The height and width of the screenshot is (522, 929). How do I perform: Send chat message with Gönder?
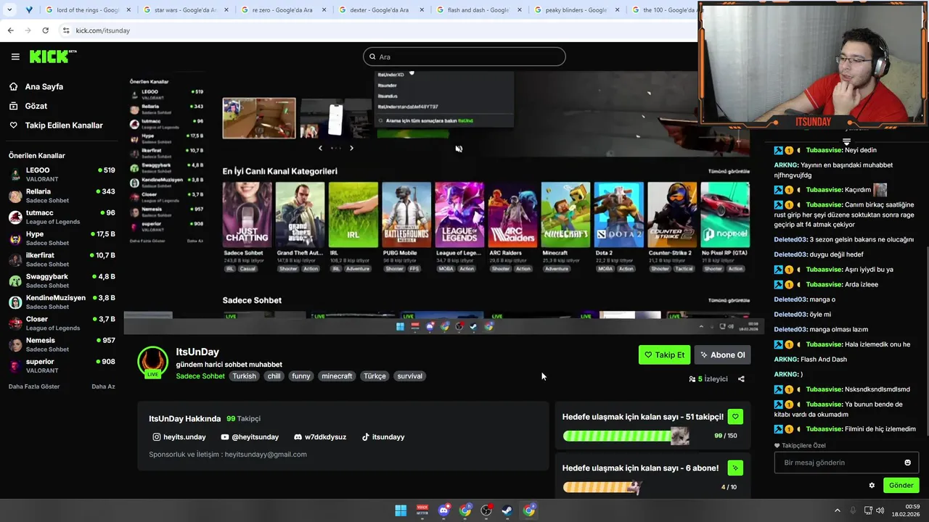pos(901,486)
